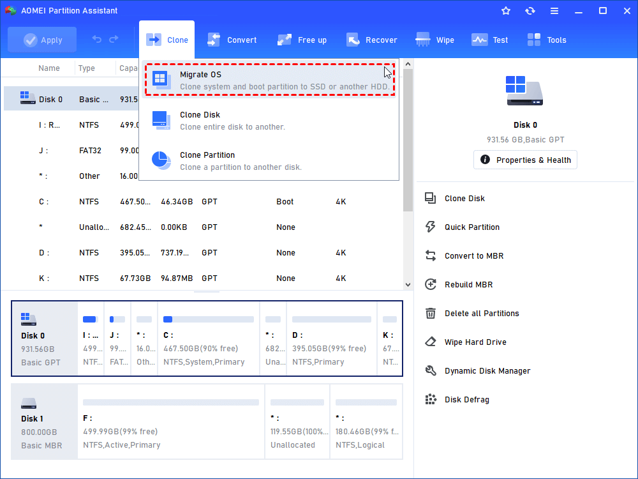
Task: Click the star favorite icon in title bar
Action: 506,11
